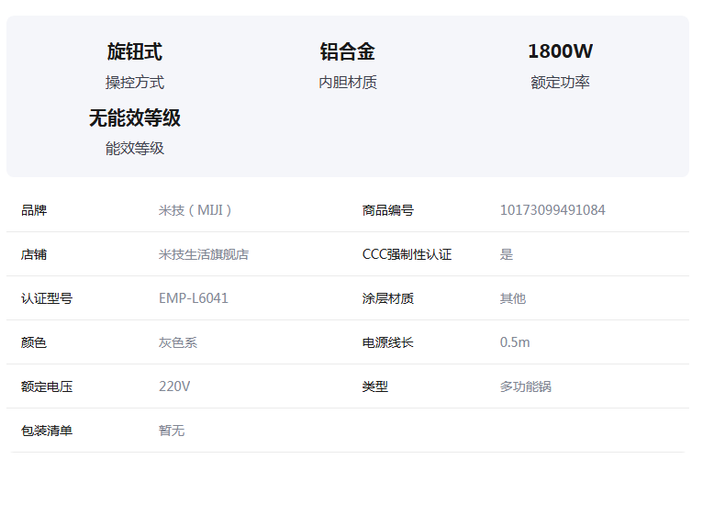The width and height of the screenshot is (703, 515).
Task: Click the 能效等级 label below heading
Action: pyautogui.click(x=135, y=149)
